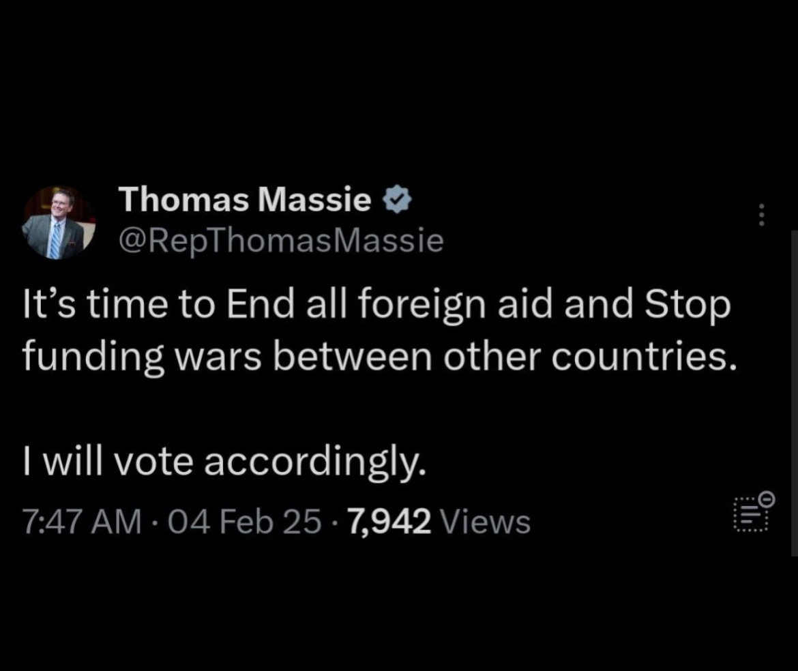Visit the @RepThomasMassie handle
The height and width of the screenshot is (671, 798).
(281, 241)
